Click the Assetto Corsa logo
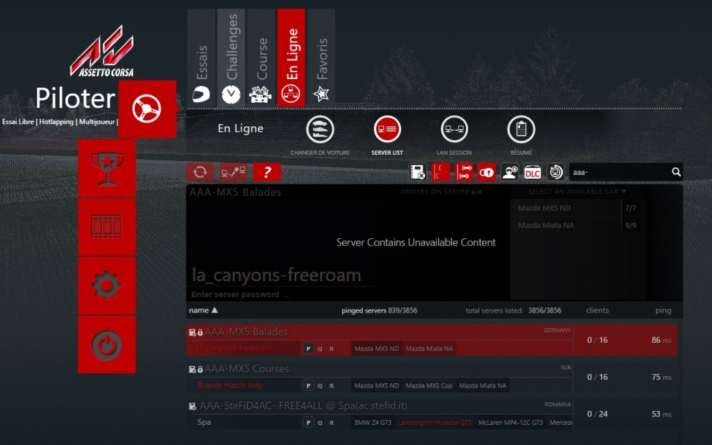The image size is (712, 445). [102, 51]
